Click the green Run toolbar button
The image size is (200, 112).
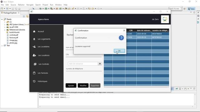(46, 9)
